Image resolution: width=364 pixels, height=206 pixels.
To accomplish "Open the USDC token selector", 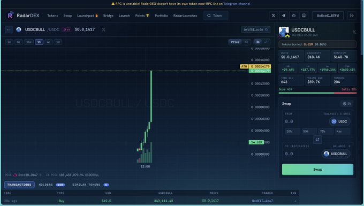I will point(339,121).
